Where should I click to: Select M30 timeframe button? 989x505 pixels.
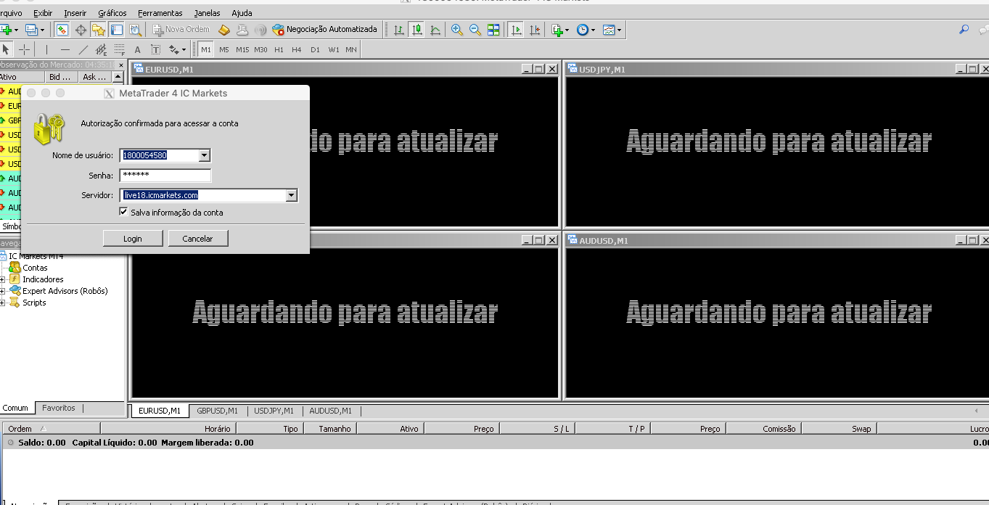point(260,49)
